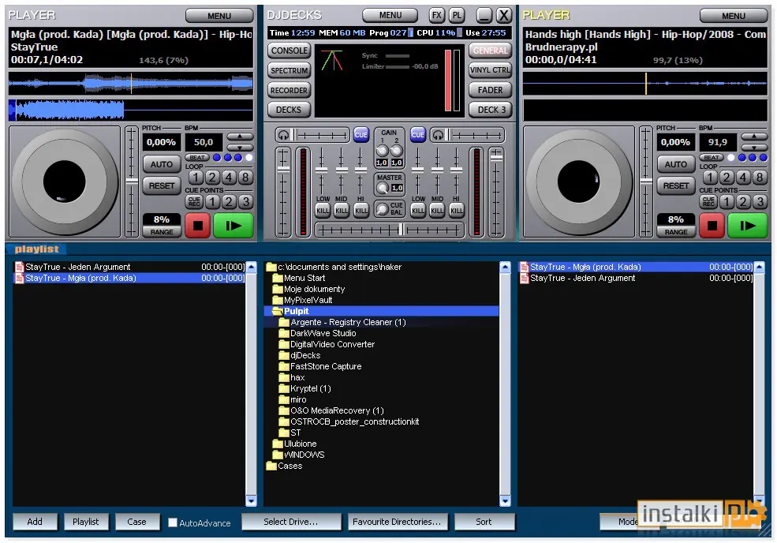This screenshot has height=543, width=777.
Task: Stop the right player with red button
Action: point(712,226)
